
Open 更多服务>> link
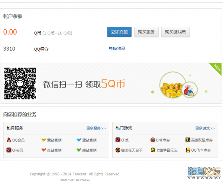pyautogui.click(x=96, y=128)
